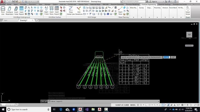This screenshot has width=200, height=112.
Task: Open the Windows notification center icon
Action: [196, 109]
